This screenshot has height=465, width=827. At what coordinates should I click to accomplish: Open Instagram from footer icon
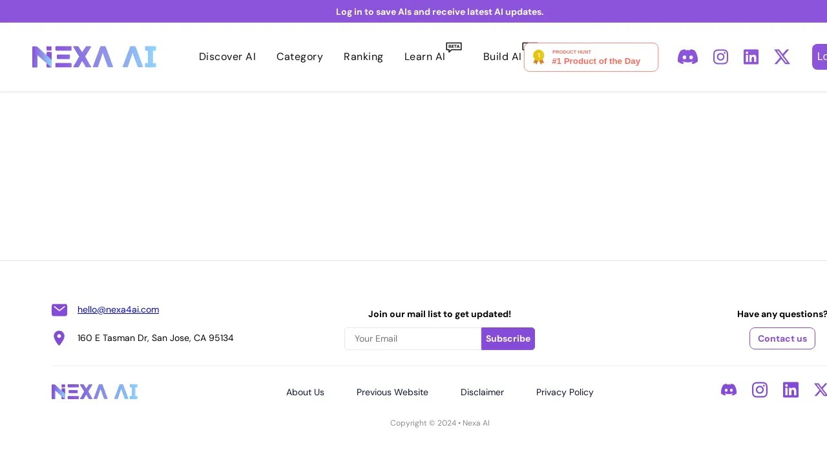click(760, 389)
